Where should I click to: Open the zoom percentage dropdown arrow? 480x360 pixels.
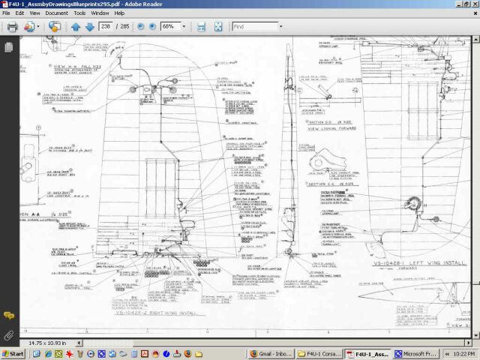tap(184, 27)
